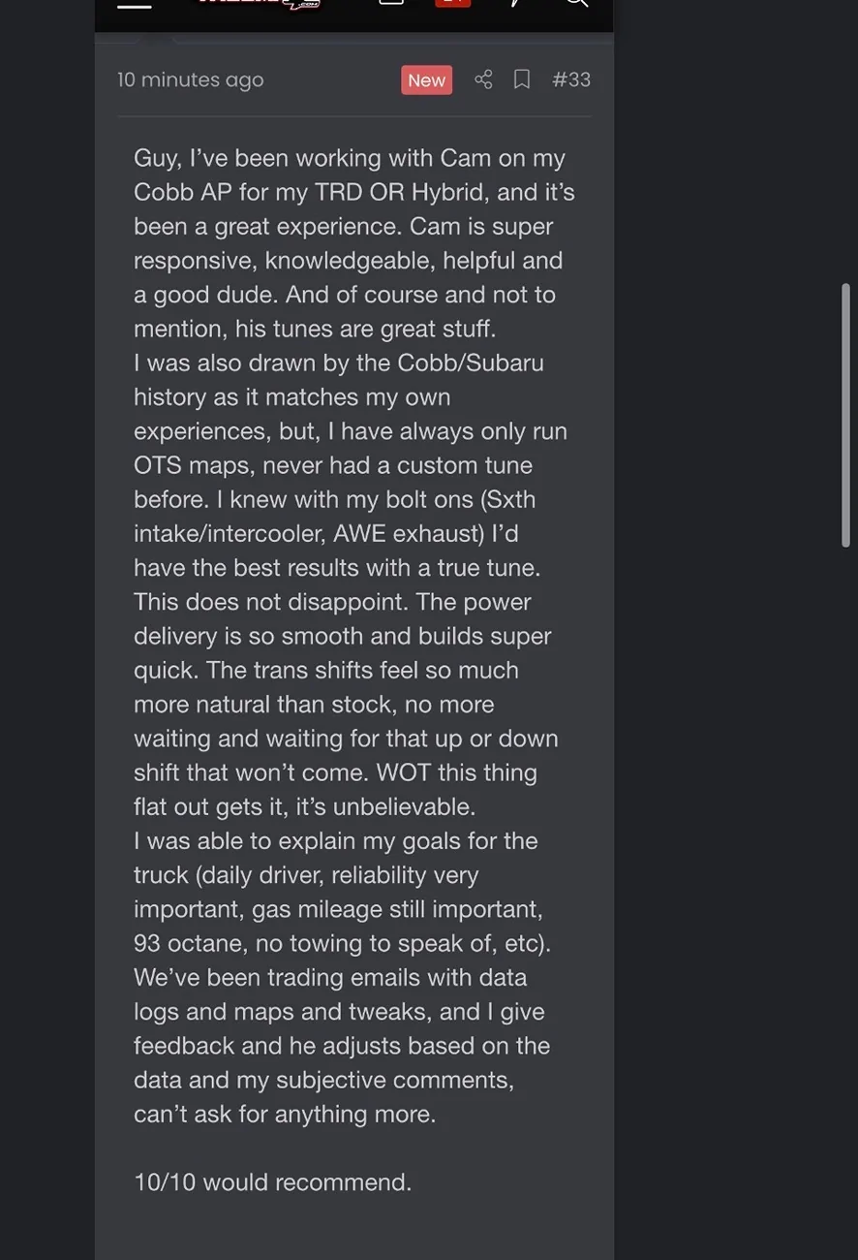The image size is (858, 1260).
Task: Share post #33 via share icon
Action: [483, 79]
